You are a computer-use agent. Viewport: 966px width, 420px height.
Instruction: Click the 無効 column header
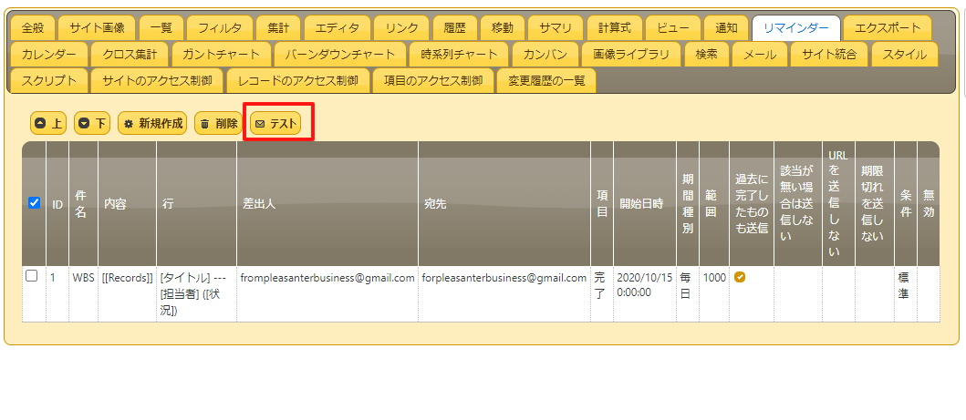(x=929, y=204)
